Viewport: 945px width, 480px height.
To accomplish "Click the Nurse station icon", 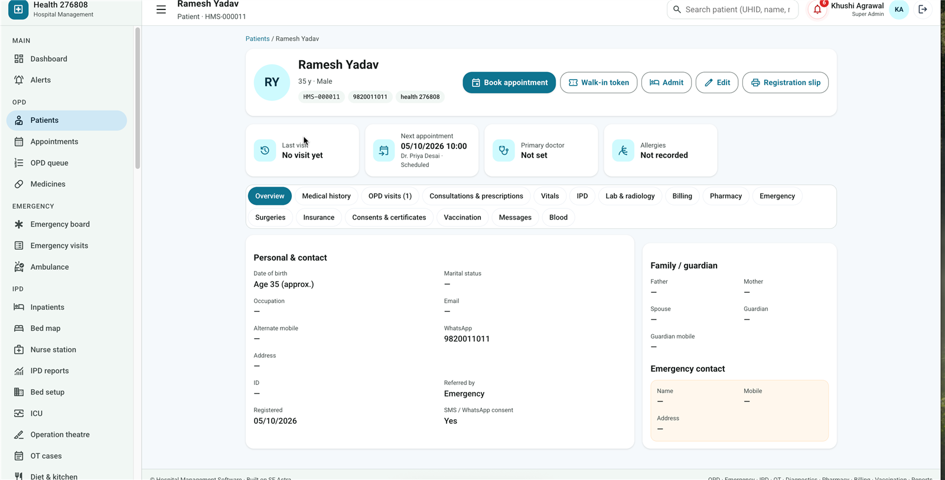I will 19,350.
